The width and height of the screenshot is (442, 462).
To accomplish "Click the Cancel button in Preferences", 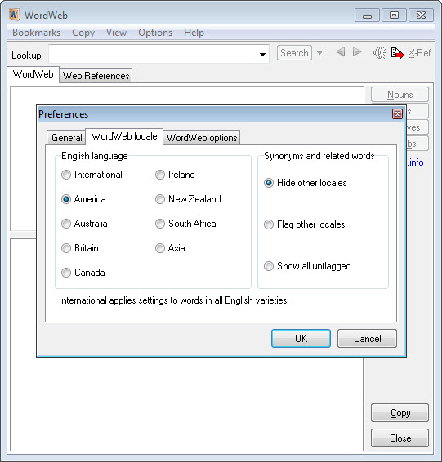I will 367,338.
